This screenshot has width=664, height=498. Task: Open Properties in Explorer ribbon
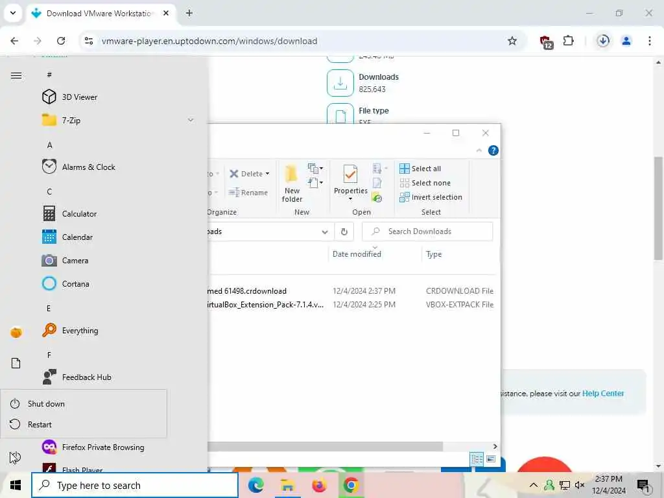(x=350, y=179)
